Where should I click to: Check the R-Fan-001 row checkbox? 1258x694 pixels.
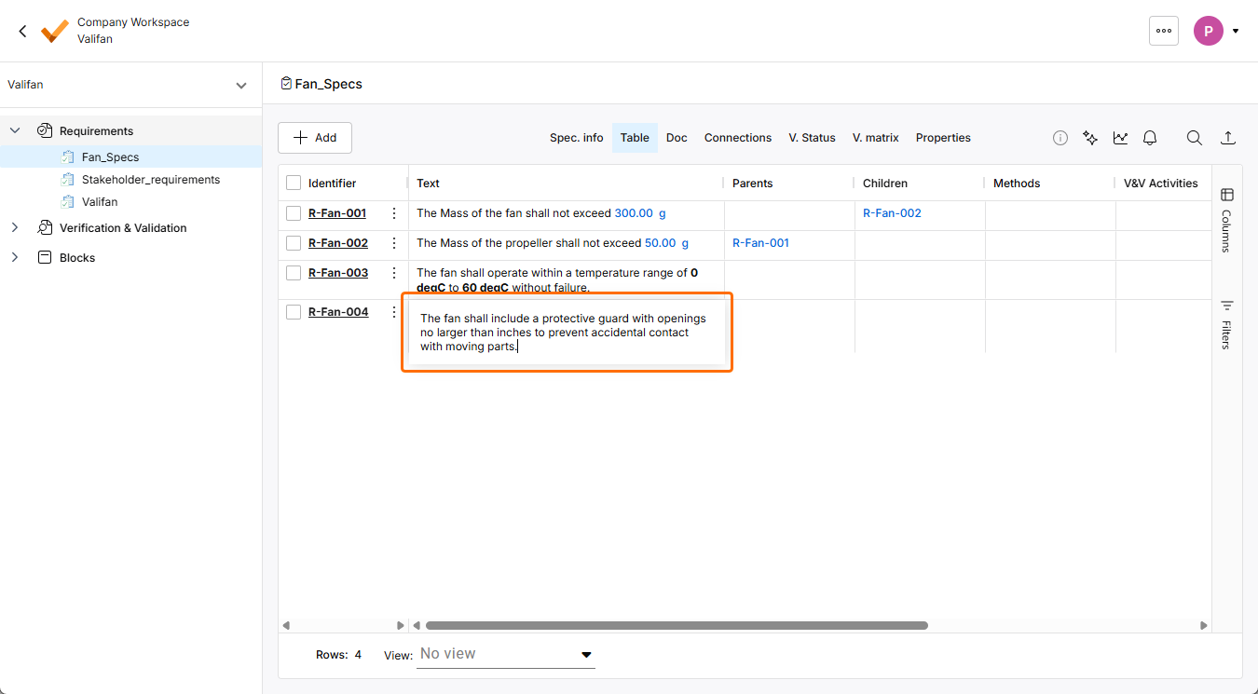(294, 213)
